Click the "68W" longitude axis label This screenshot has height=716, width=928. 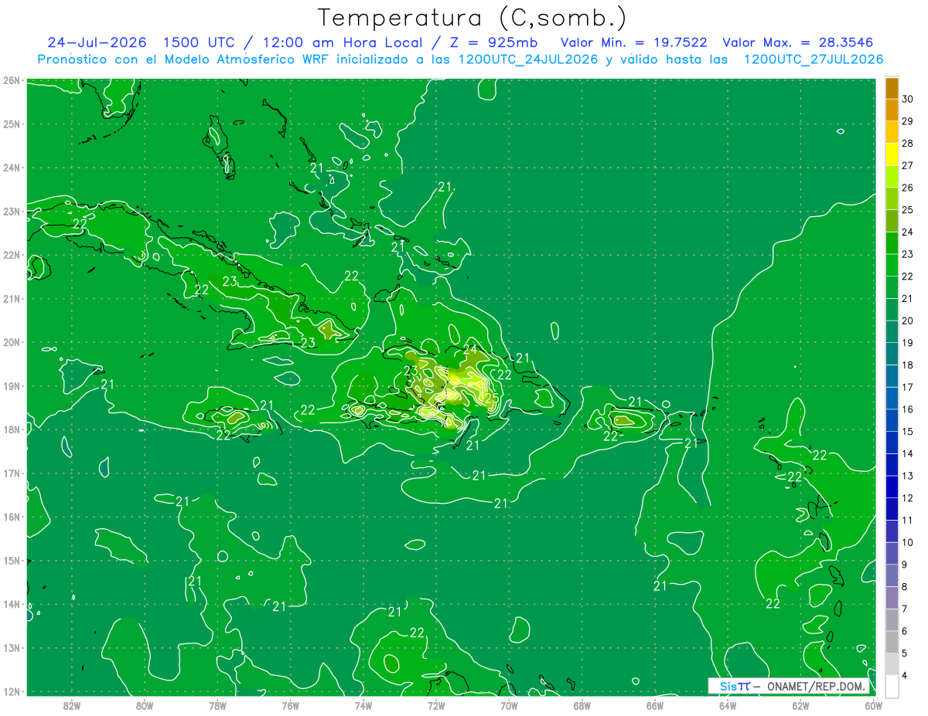[582, 705]
